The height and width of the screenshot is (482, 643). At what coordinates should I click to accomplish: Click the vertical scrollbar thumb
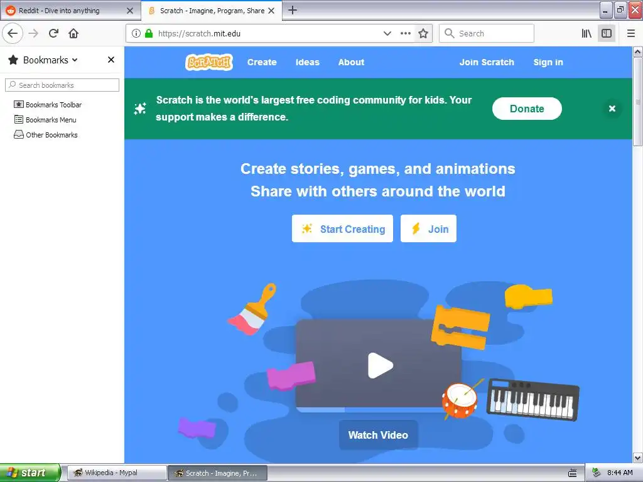(x=638, y=101)
